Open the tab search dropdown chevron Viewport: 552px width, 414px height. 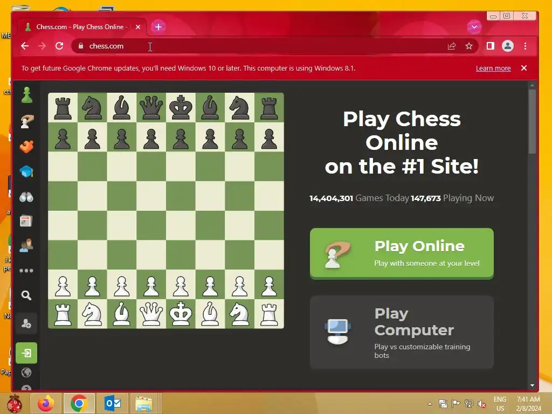pos(474,27)
